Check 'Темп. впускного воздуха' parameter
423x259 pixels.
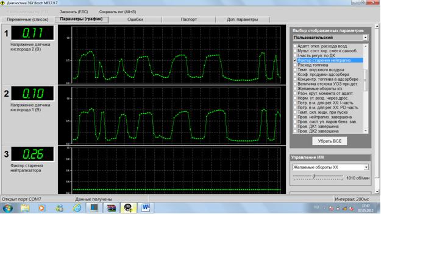(295, 70)
